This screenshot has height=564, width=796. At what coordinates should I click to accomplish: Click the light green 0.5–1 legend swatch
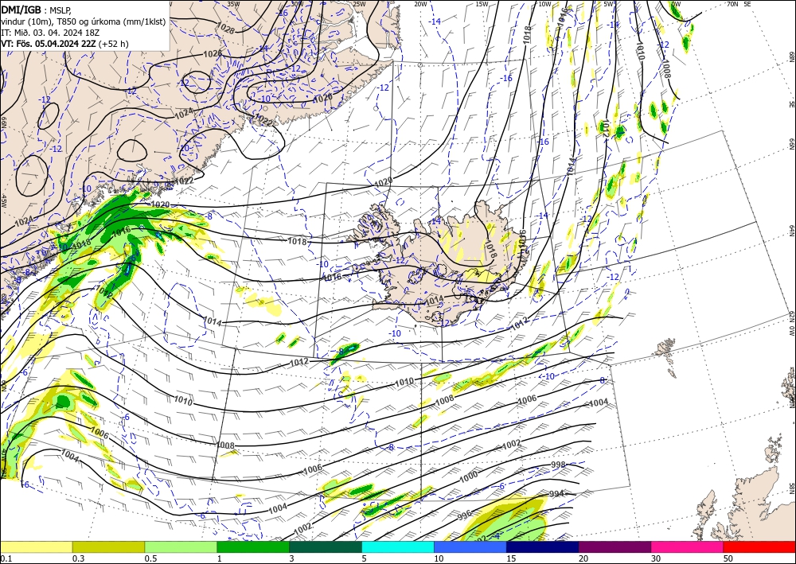(181, 546)
